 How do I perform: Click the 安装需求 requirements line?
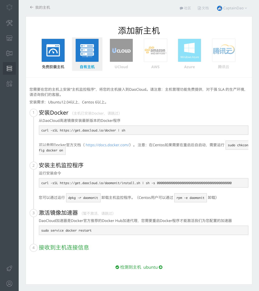click(69, 102)
